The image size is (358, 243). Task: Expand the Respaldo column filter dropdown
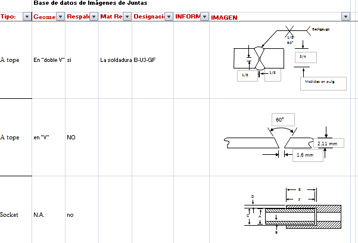tap(94, 17)
